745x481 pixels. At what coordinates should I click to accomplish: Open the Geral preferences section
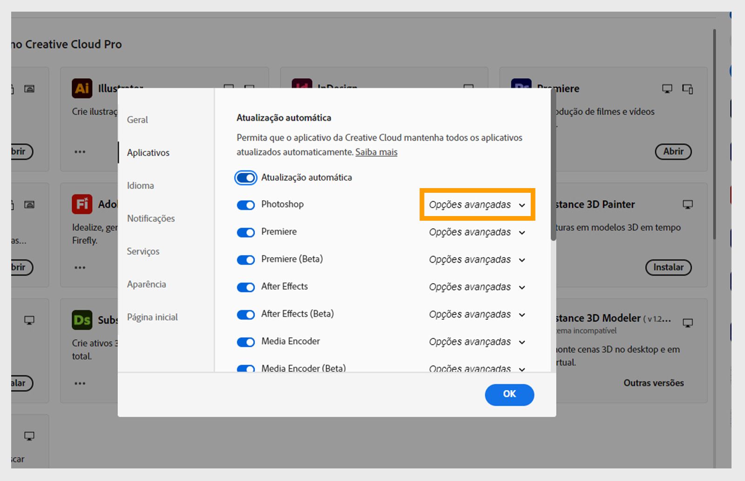(x=137, y=120)
